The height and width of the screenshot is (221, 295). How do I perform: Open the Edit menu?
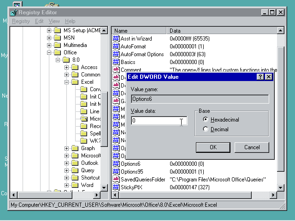39,21
